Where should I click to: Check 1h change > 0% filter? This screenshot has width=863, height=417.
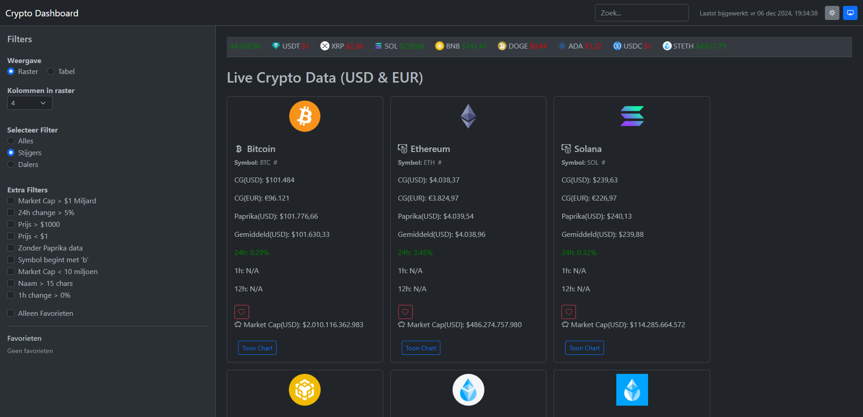11,295
